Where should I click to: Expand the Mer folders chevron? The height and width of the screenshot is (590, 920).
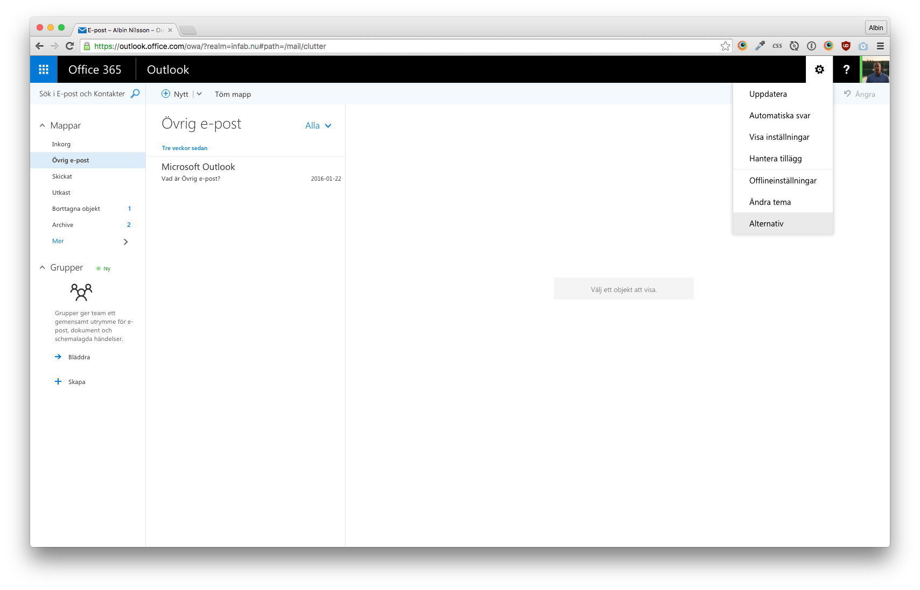pyautogui.click(x=126, y=241)
